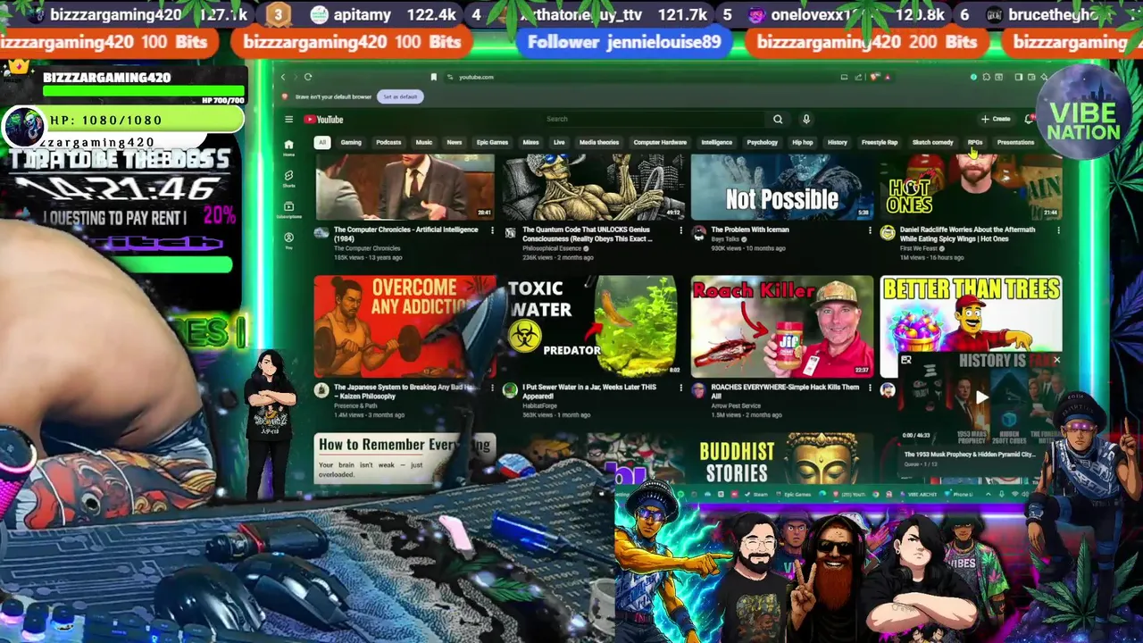
Task: Select the Media theories filter chip
Action: click(x=599, y=143)
